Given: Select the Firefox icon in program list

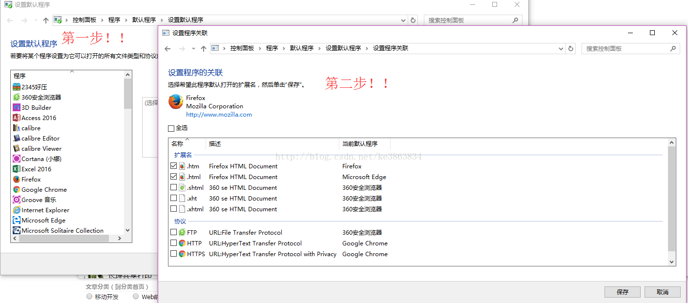Looking at the screenshot, I should pos(17,179).
